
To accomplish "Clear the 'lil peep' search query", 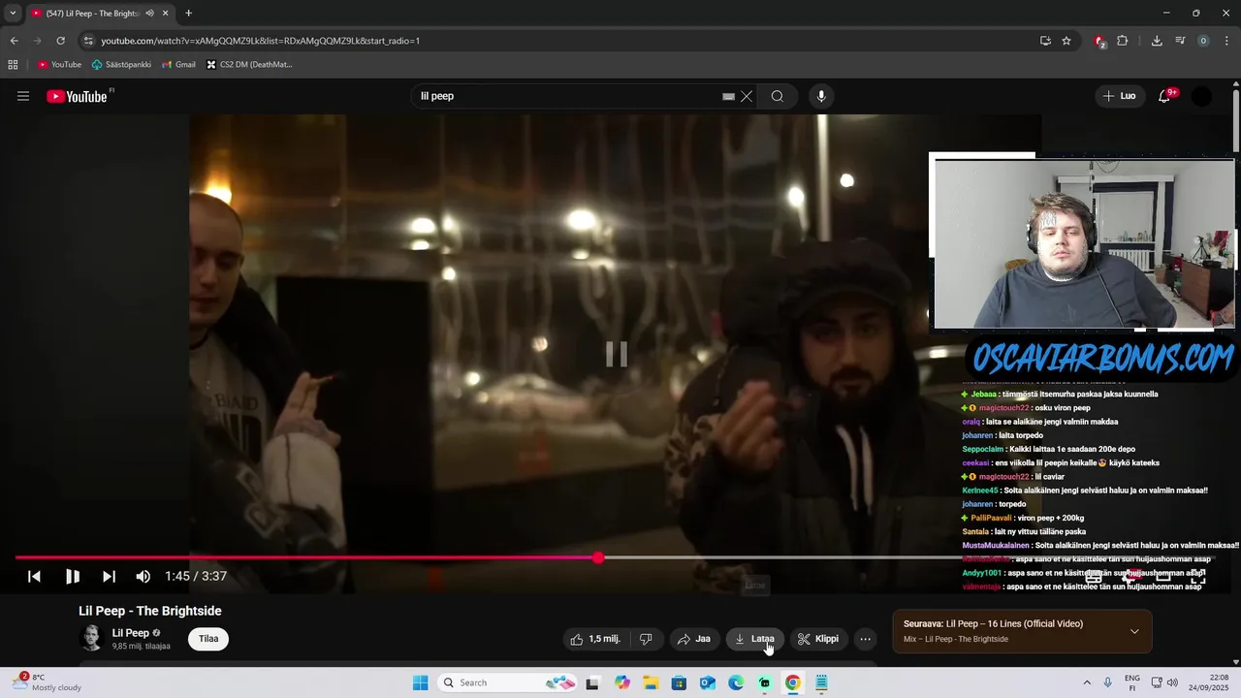I will point(747,96).
